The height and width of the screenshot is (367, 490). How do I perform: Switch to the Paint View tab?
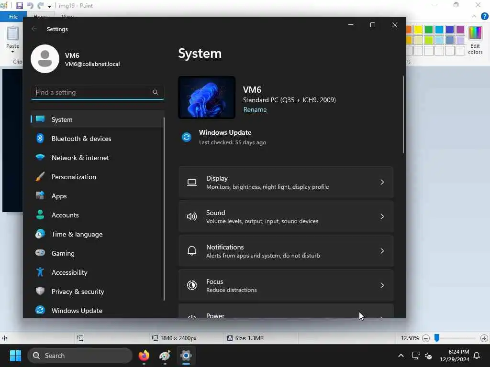pos(67,16)
